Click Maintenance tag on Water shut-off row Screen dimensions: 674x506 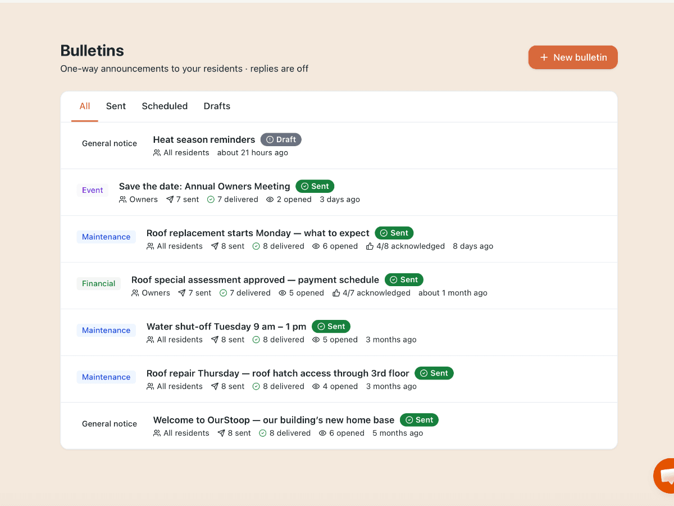click(106, 330)
